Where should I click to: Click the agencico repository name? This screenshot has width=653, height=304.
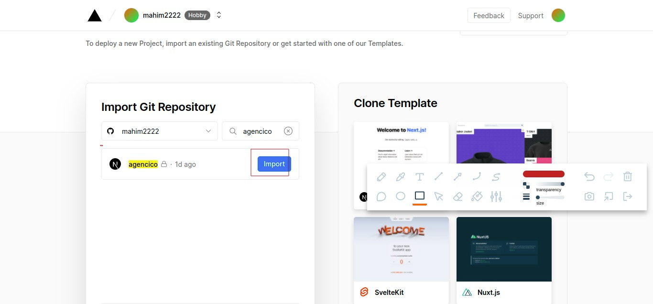tap(143, 164)
